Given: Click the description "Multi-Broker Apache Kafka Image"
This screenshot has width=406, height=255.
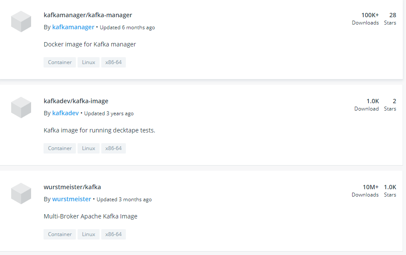Looking at the screenshot, I should [x=91, y=216].
